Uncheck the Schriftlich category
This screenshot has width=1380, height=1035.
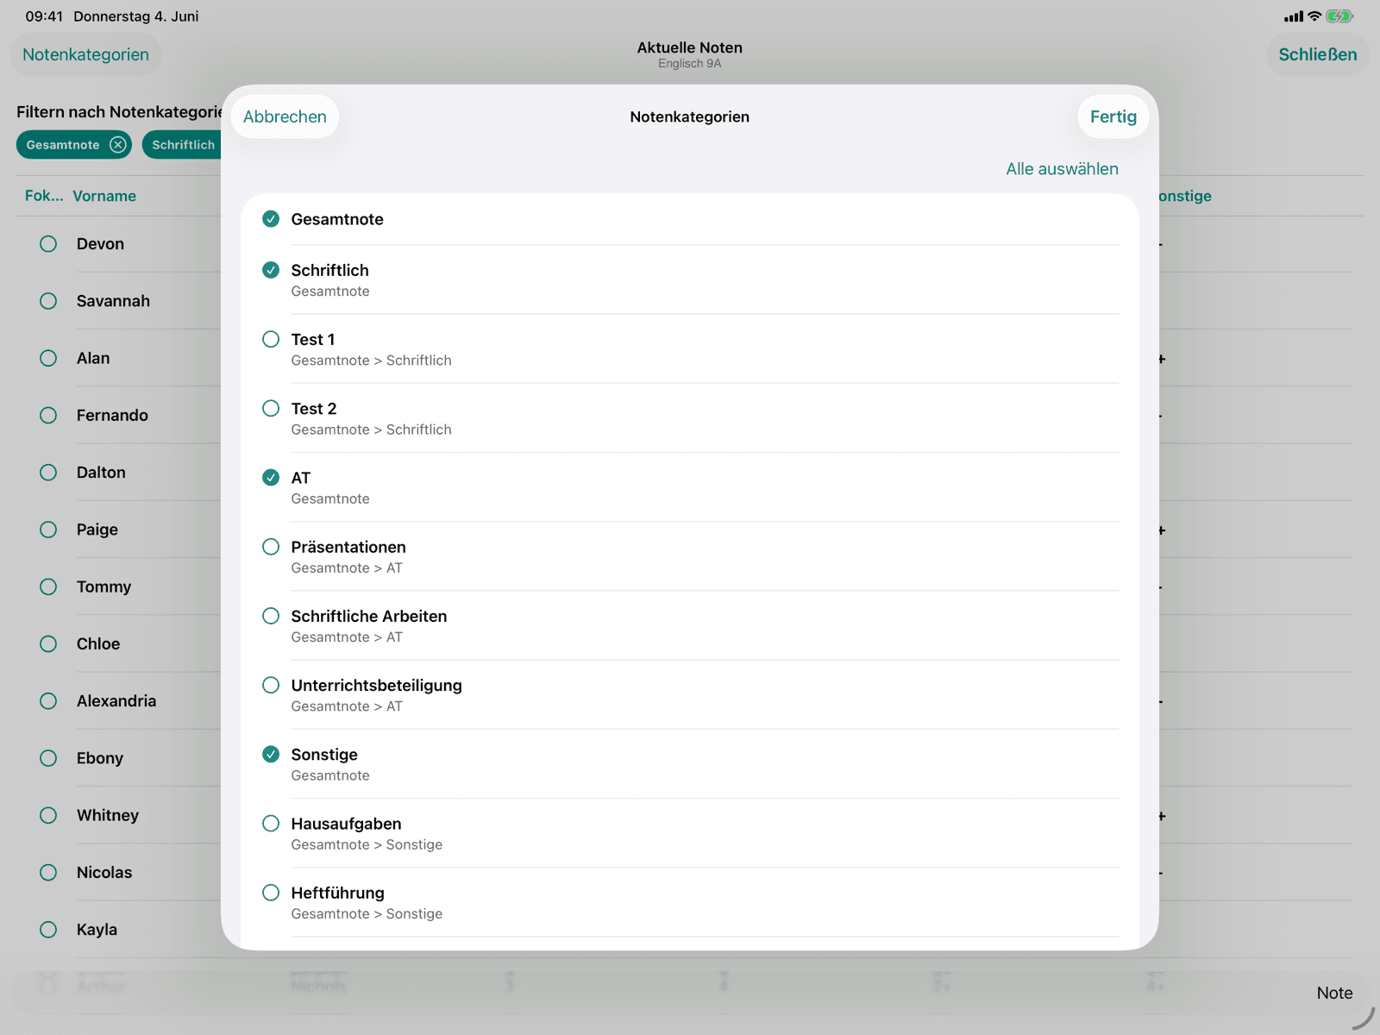pyautogui.click(x=271, y=270)
